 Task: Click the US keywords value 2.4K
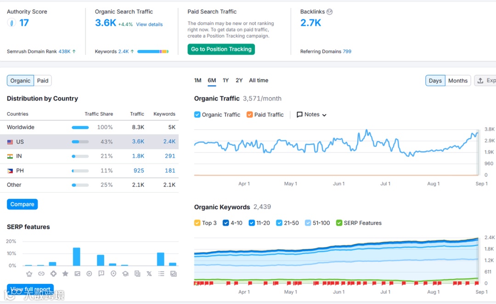[169, 141]
